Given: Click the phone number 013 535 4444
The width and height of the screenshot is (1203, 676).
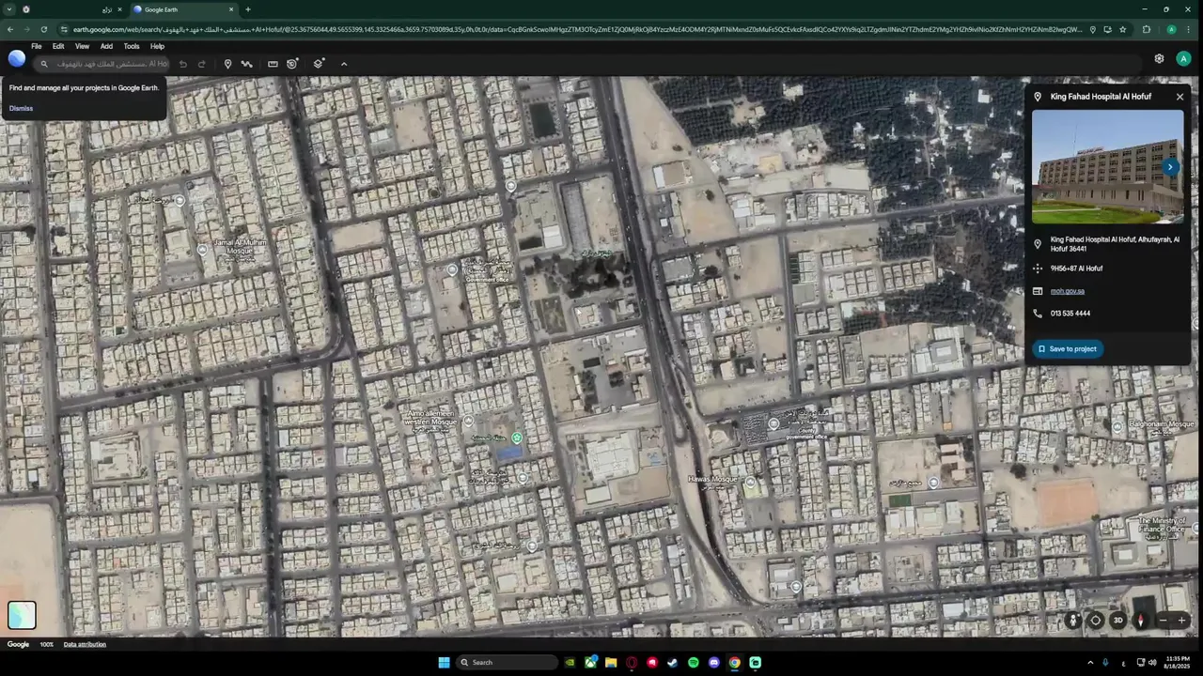Looking at the screenshot, I should (x=1070, y=314).
